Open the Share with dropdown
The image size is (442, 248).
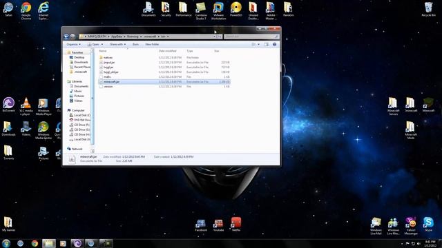pyautogui.click(x=118, y=44)
